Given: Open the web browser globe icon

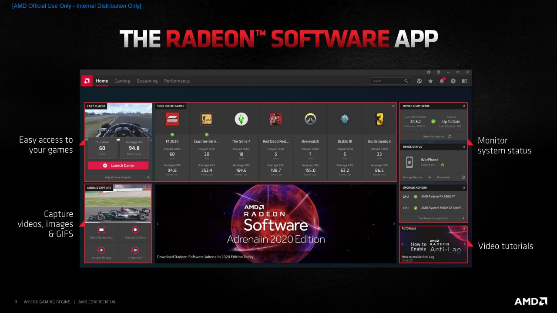Looking at the screenshot, I should click(419, 81).
